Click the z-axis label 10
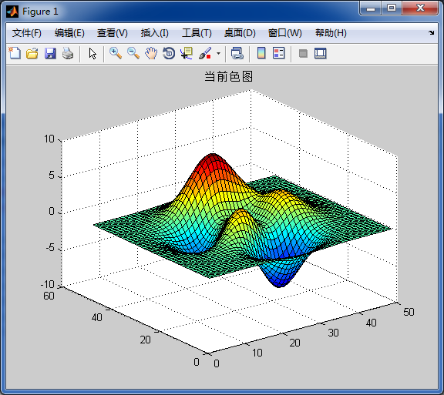 point(49,139)
